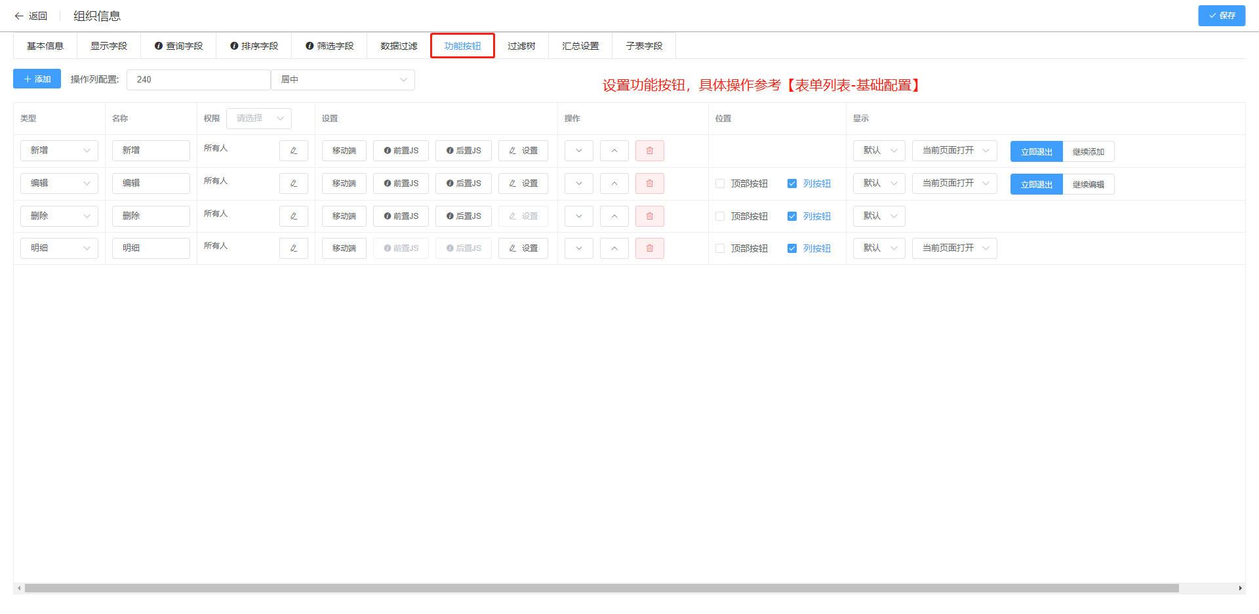Enable 顶部按钮 checkbox in 编辑 row
Image resolution: width=1259 pixels, height=614 pixels.
coord(720,183)
